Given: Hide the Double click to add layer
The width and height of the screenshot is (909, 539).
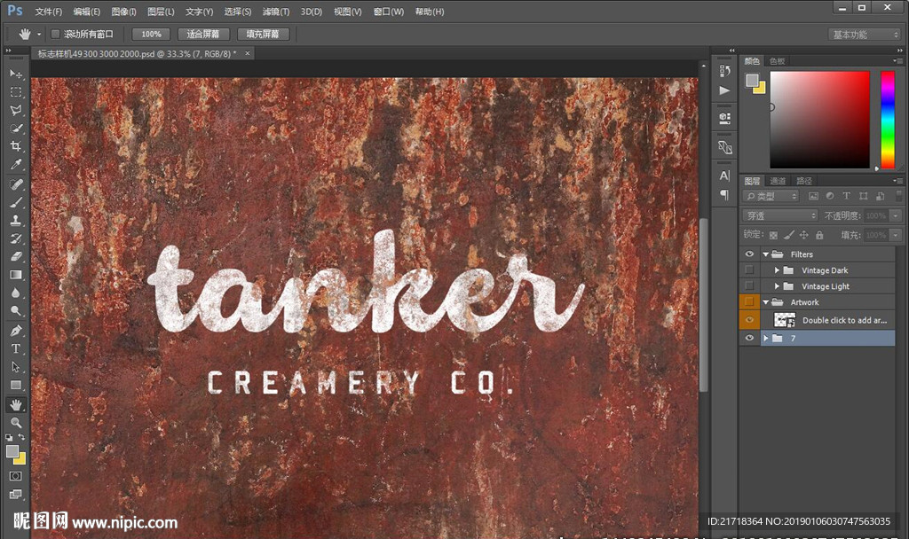Looking at the screenshot, I should point(749,319).
